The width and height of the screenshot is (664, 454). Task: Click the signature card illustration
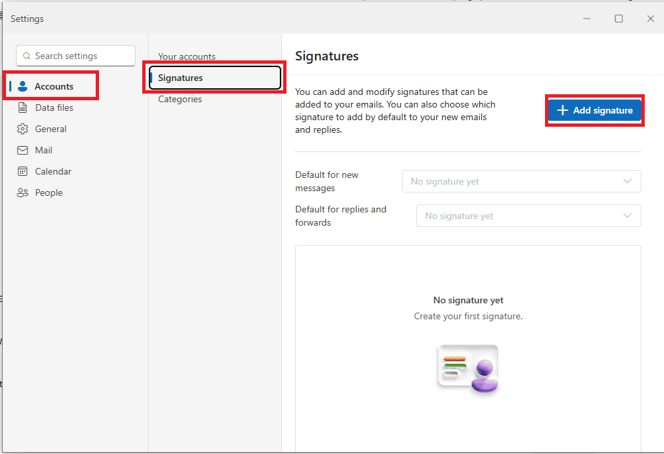click(469, 369)
